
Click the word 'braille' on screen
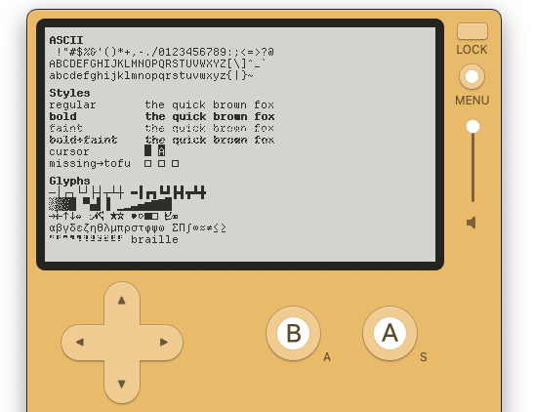[154, 239]
